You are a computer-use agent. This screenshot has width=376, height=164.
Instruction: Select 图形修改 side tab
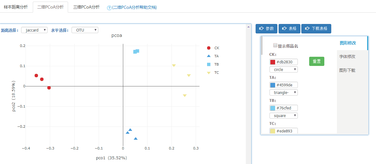coord(352,43)
